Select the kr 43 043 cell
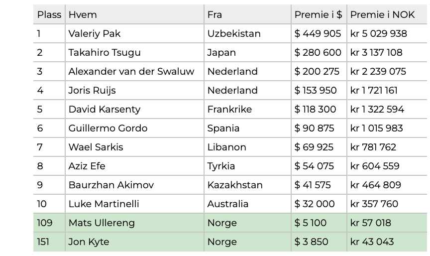 (387, 242)
